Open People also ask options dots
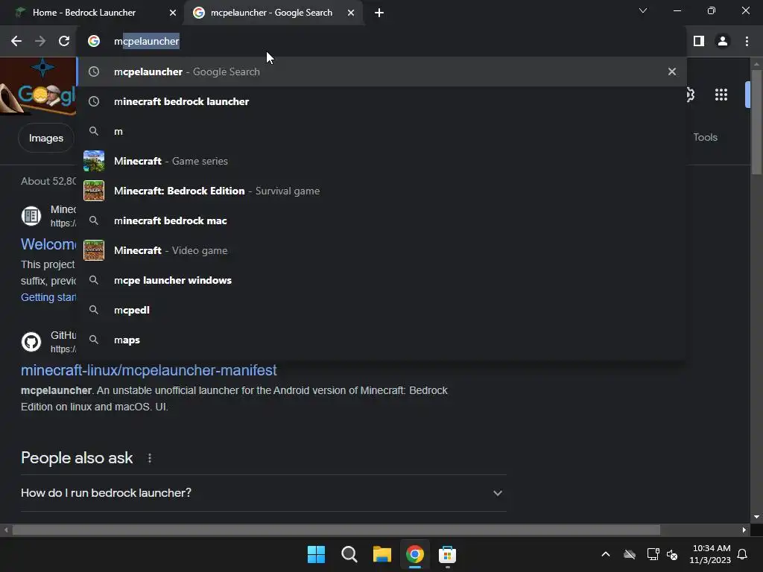Image resolution: width=763 pixels, height=572 pixels. (x=150, y=458)
